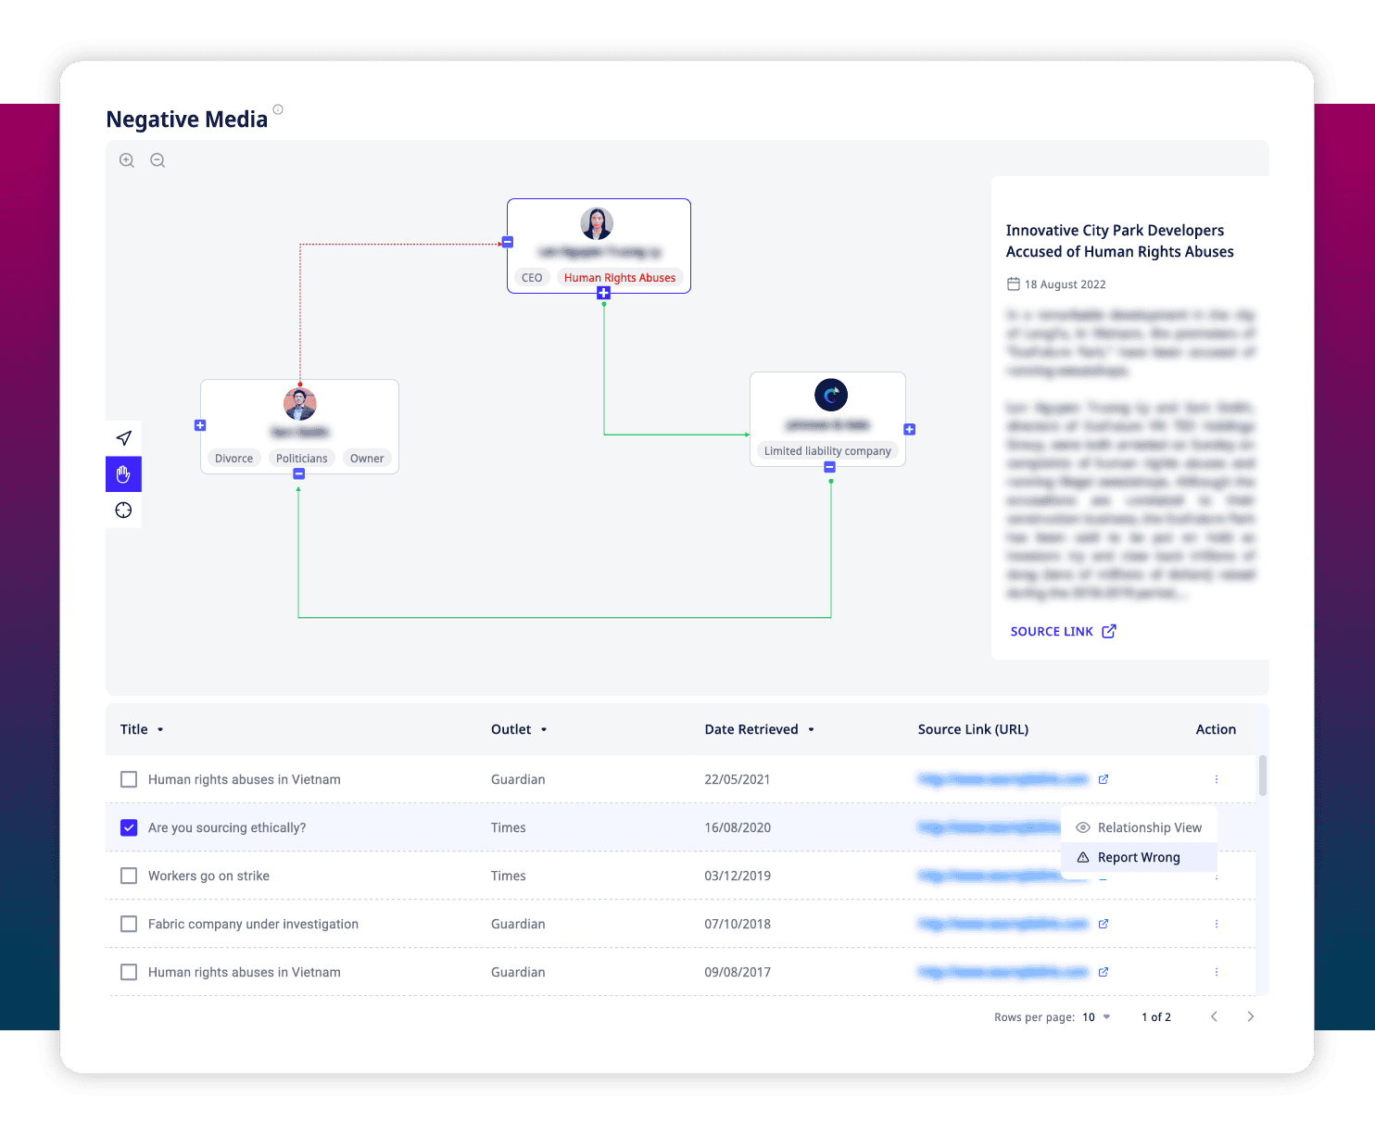Zoom out of the relationship graph

158,160
